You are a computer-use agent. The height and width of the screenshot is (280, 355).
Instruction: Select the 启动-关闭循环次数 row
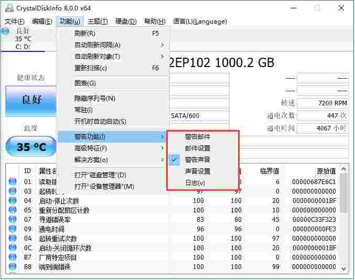(x=173, y=248)
